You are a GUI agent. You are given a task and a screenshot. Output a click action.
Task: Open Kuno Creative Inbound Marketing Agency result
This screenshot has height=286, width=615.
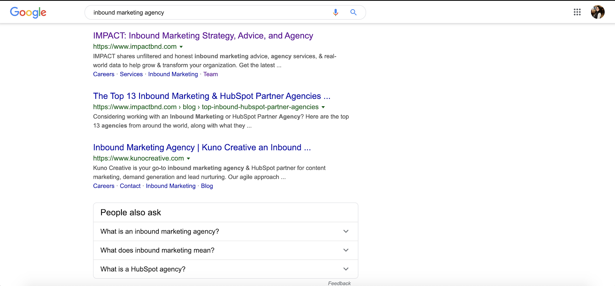click(x=202, y=148)
